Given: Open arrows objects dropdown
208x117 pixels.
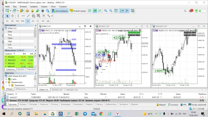Looking at the screenshot, I should tap(52, 16).
